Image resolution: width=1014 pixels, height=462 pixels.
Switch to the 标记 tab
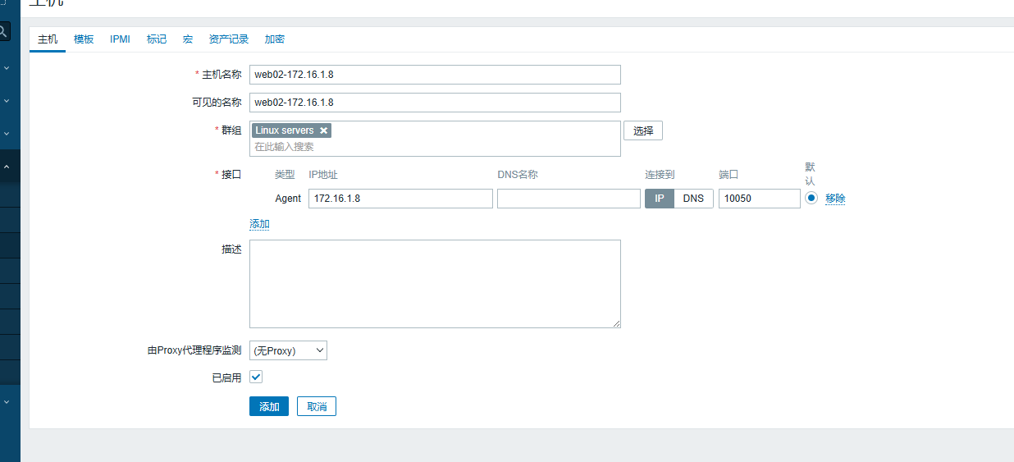[157, 39]
